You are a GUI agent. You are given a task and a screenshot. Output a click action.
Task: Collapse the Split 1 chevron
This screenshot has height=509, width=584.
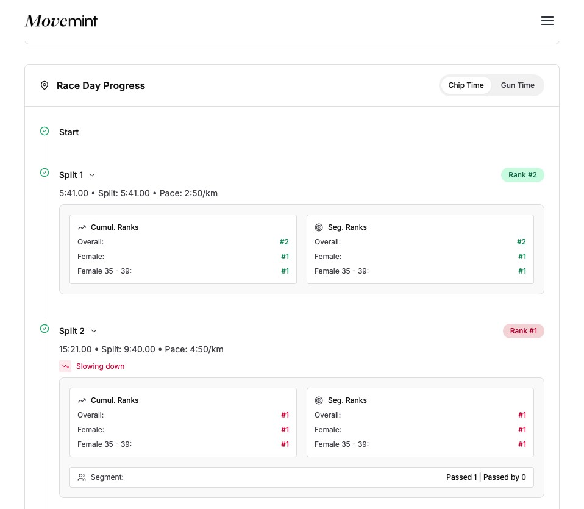pyautogui.click(x=93, y=175)
